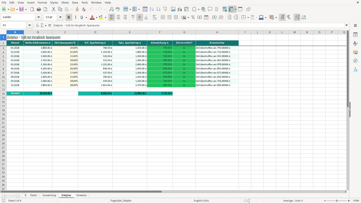Toggle Wrap Text

pos(155,17)
